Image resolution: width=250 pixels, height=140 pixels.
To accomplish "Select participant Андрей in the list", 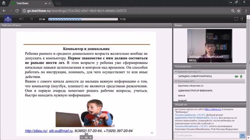I will click(182, 100).
